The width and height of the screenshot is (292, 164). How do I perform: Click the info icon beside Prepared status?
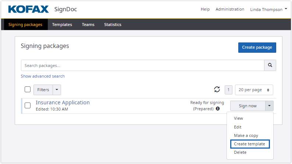coord(218,109)
